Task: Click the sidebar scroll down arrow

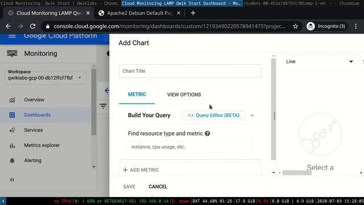Action: 93,167
